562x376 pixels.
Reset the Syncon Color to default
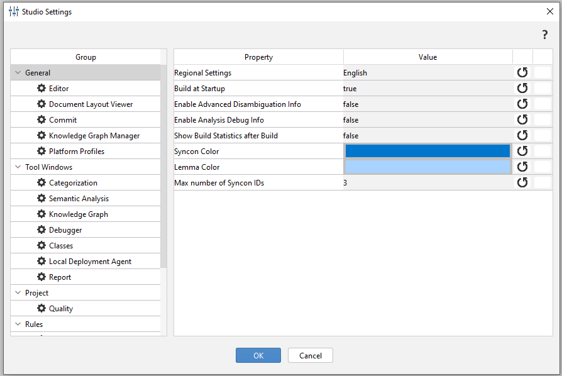tap(522, 152)
